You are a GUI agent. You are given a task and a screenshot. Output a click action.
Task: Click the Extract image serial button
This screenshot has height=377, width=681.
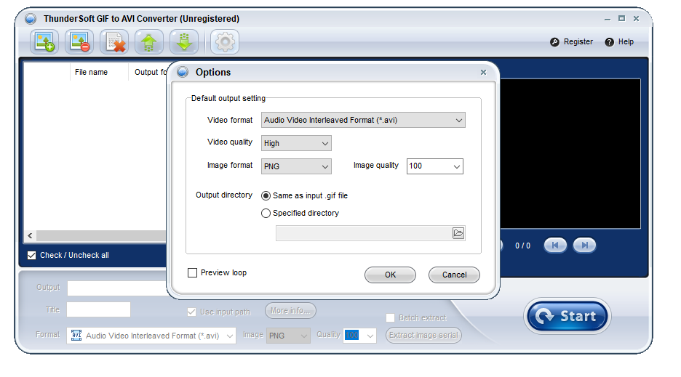click(x=423, y=335)
